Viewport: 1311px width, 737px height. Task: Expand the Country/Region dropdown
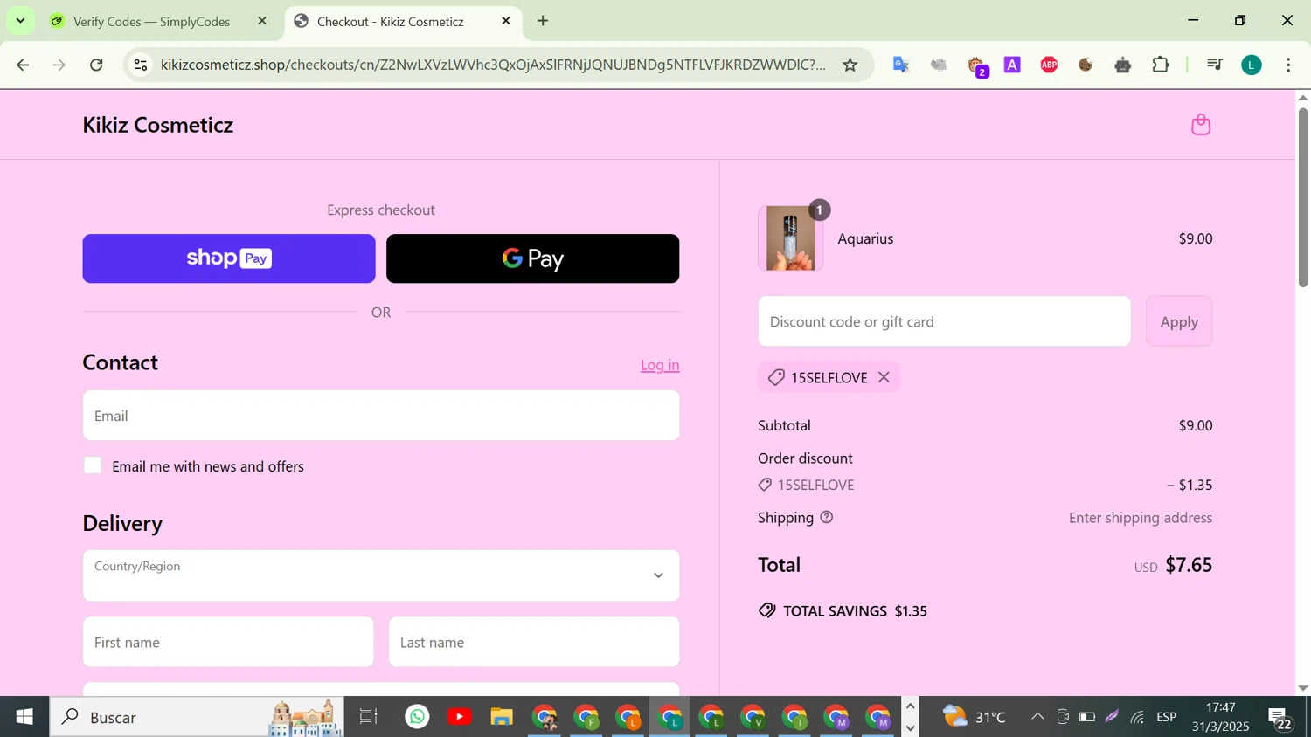coord(381,575)
